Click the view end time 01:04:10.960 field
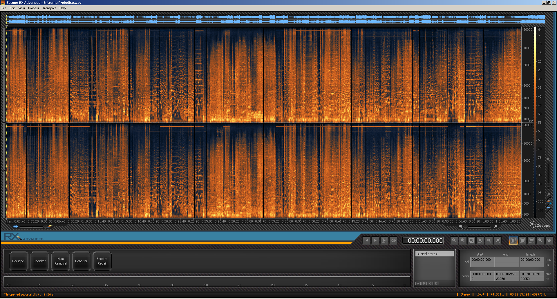The image size is (557, 299). pos(507,274)
